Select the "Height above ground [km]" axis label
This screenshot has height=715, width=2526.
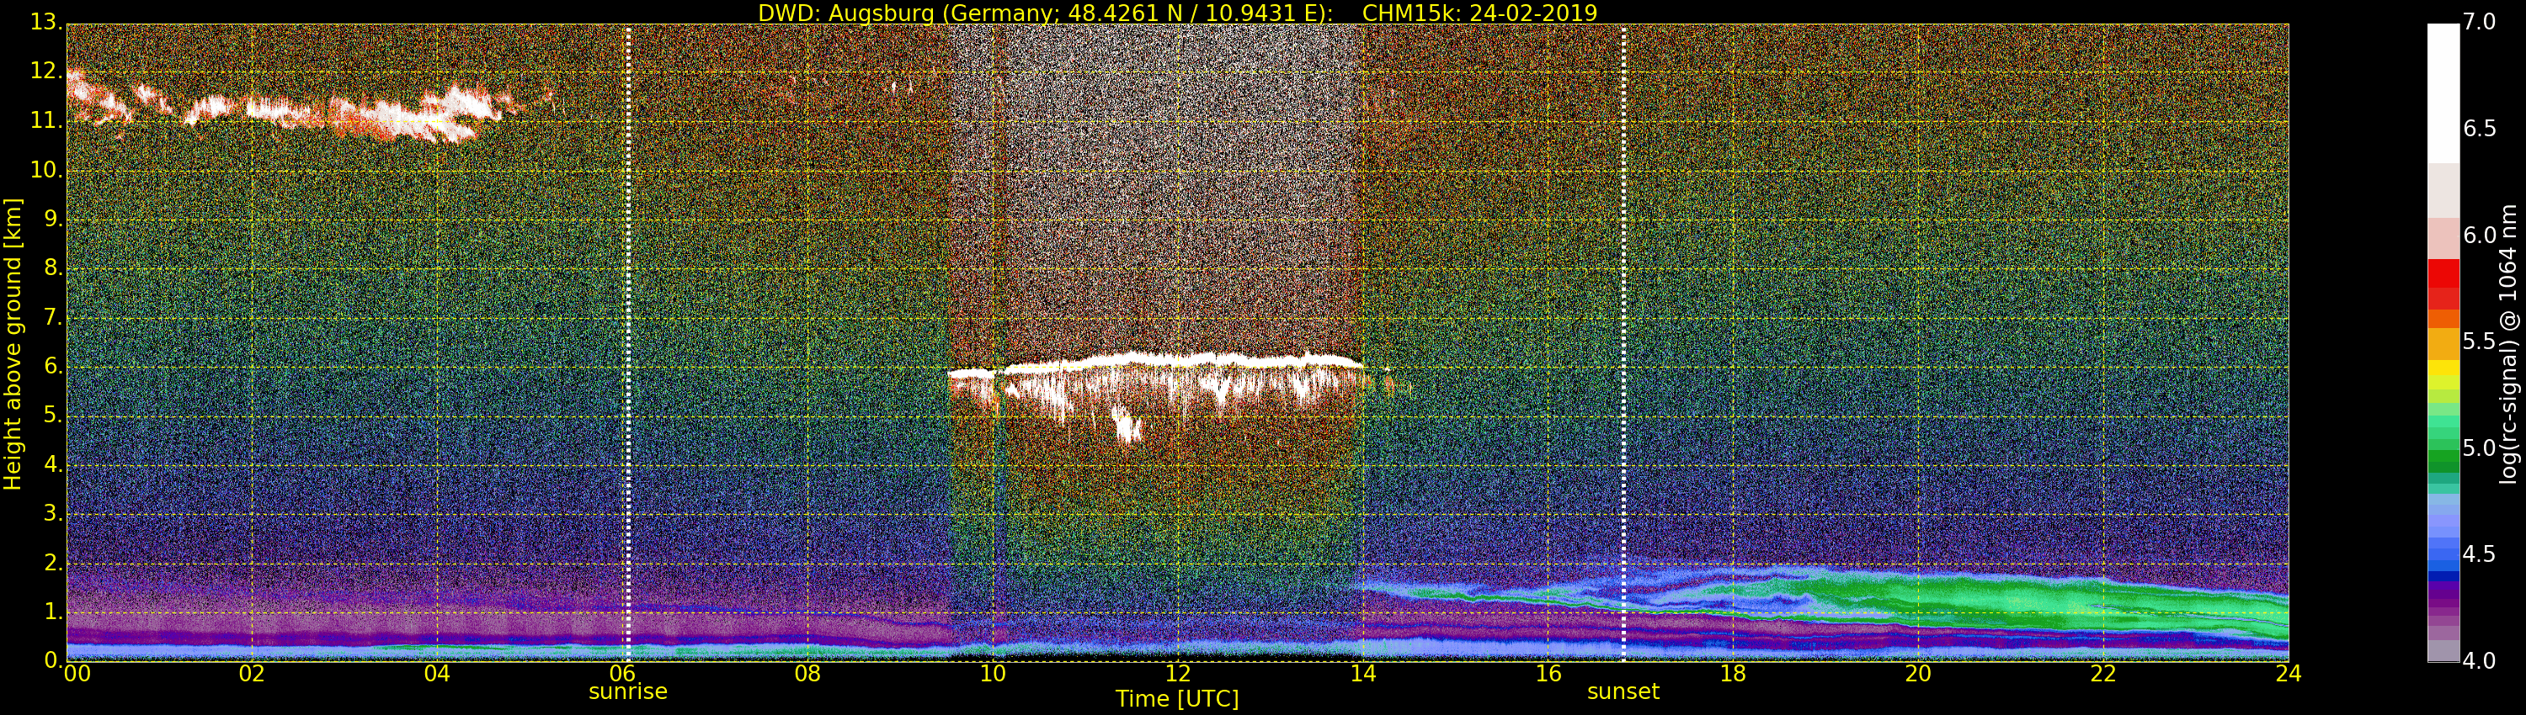click(13, 344)
